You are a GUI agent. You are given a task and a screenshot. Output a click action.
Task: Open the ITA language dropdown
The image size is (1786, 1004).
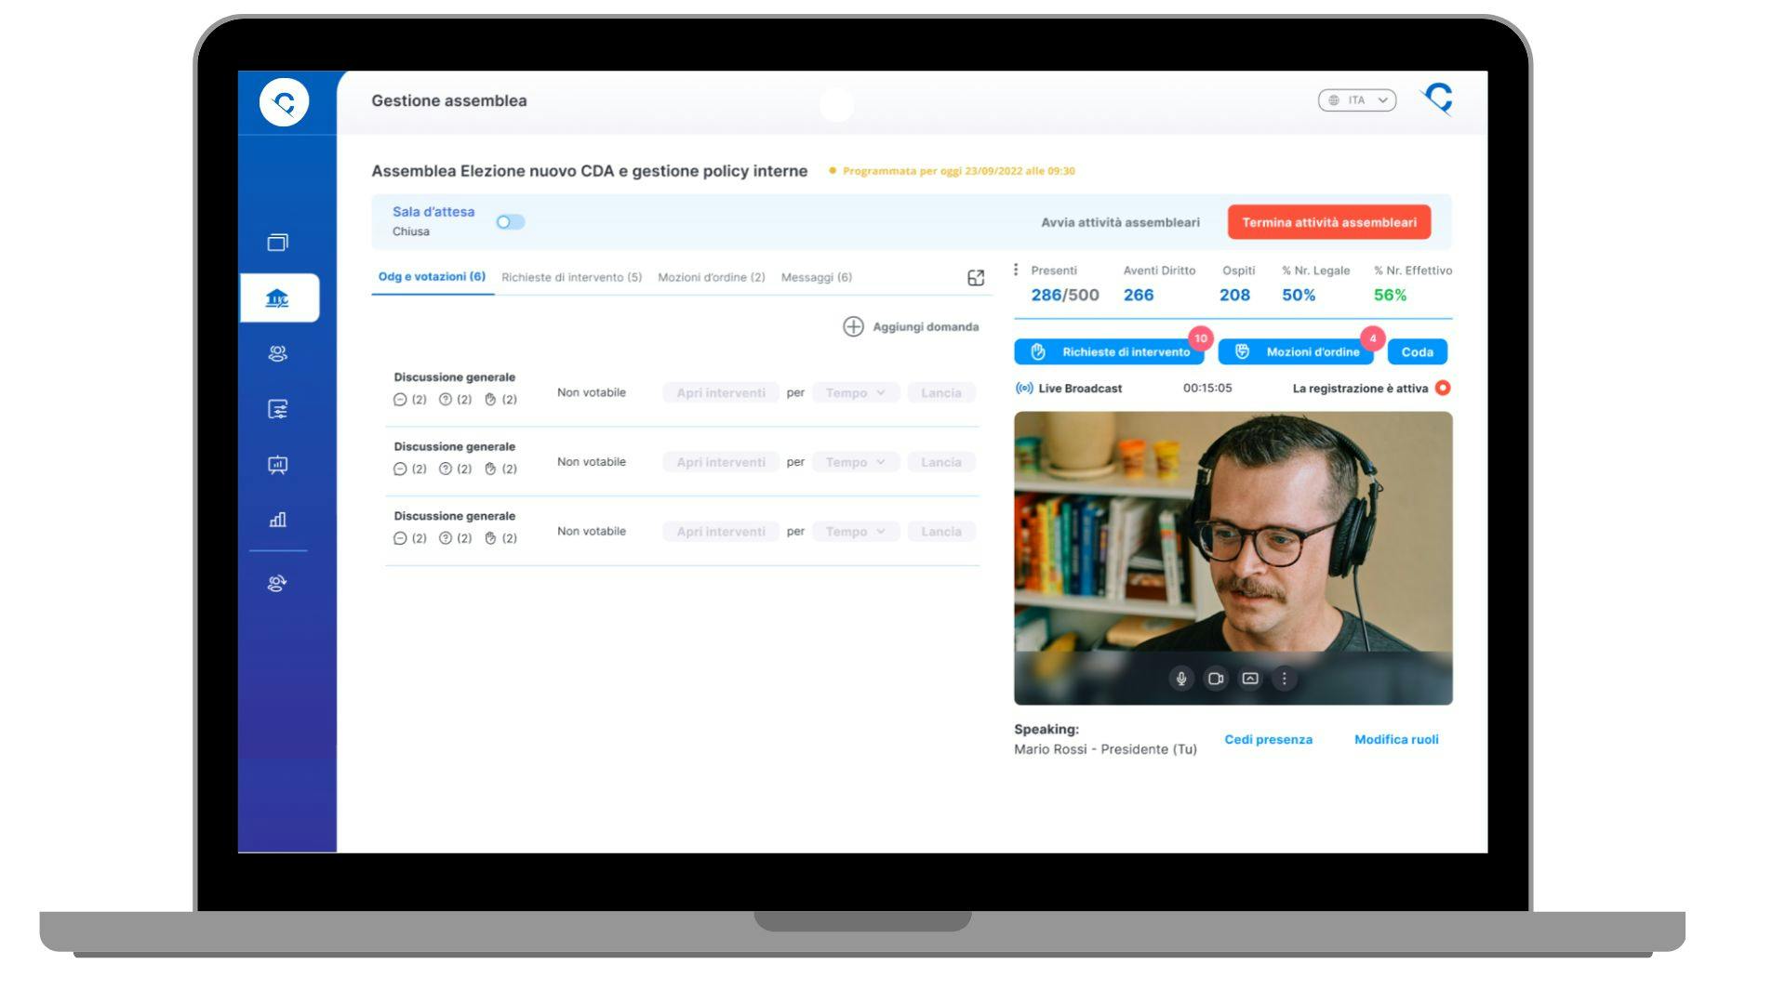(x=1356, y=100)
